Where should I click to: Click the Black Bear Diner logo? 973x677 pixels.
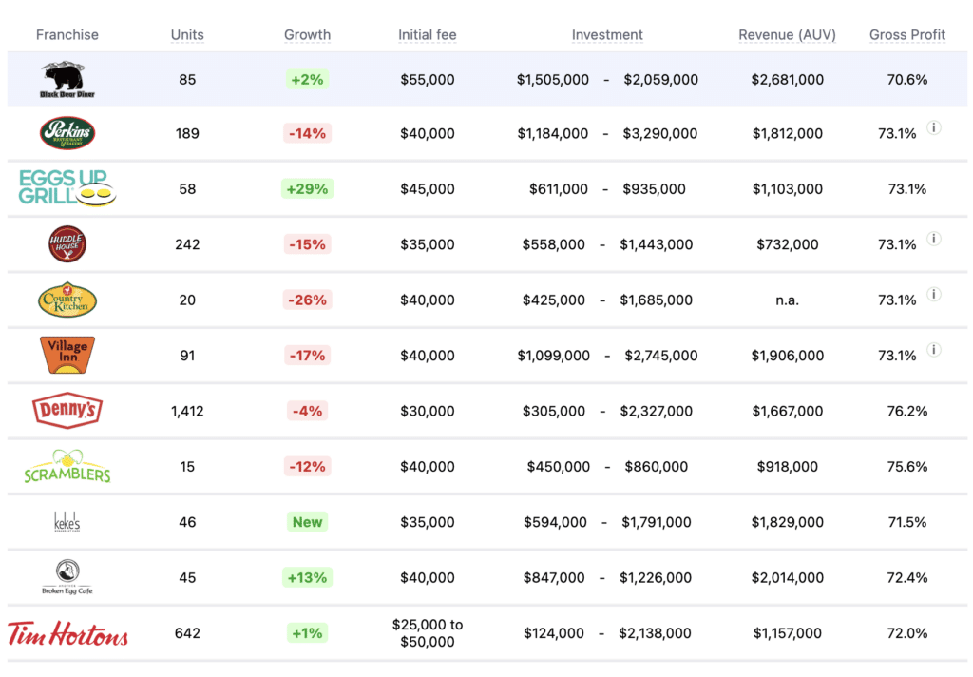pyautogui.click(x=67, y=80)
